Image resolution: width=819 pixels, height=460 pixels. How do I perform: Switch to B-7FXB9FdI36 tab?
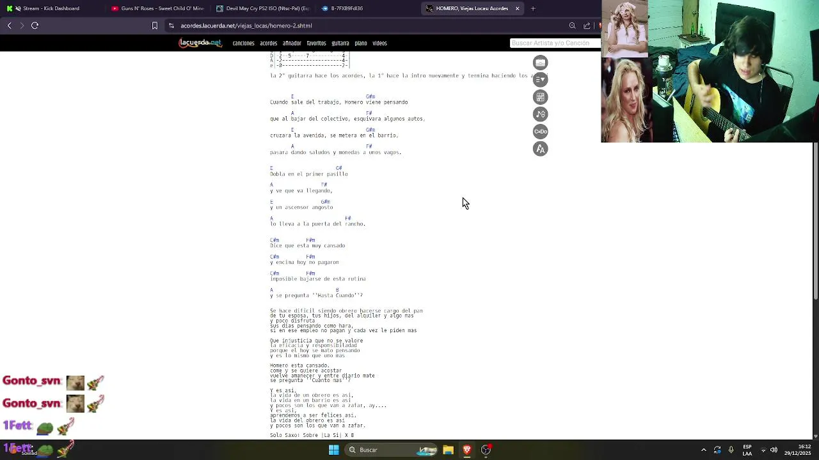368,8
